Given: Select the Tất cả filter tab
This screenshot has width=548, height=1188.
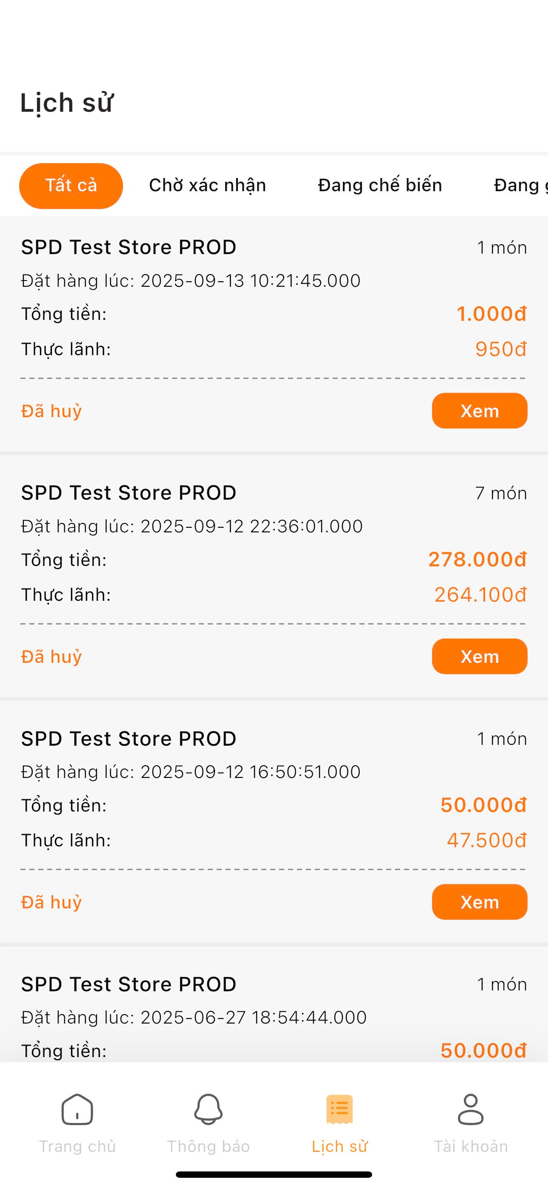Looking at the screenshot, I should [x=71, y=186].
